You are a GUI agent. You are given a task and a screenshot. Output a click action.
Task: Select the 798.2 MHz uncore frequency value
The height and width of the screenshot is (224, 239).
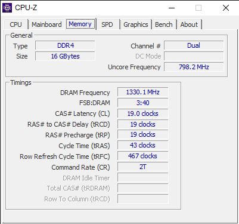(x=194, y=67)
